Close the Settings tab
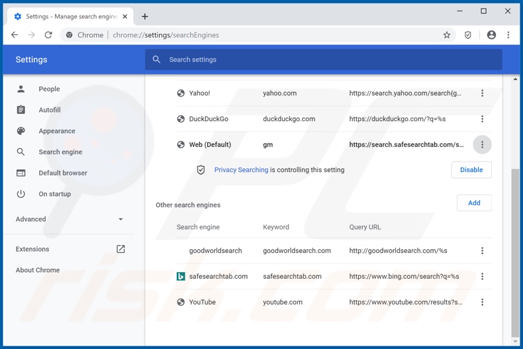Screen dimensions: 523x349 [x=124, y=17]
